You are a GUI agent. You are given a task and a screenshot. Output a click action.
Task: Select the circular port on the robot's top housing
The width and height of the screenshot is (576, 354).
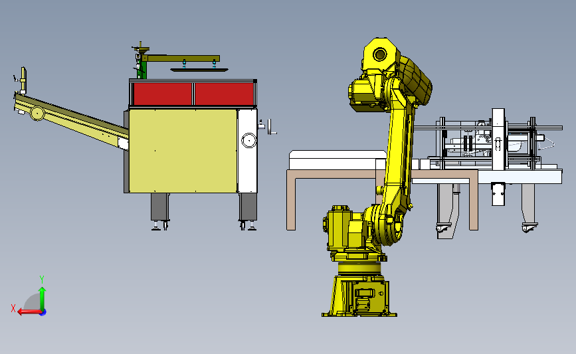[x=380, y=54]
